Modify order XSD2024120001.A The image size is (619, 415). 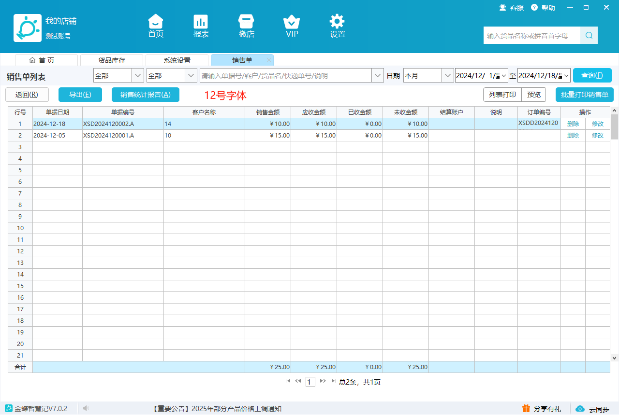[598, 135]
